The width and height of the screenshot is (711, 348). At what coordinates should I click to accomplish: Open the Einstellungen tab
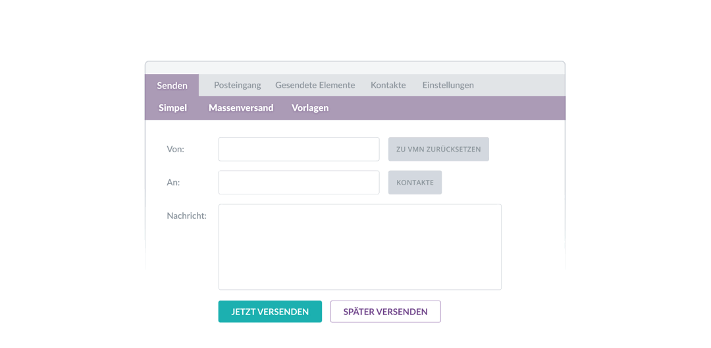coord(448,85)
